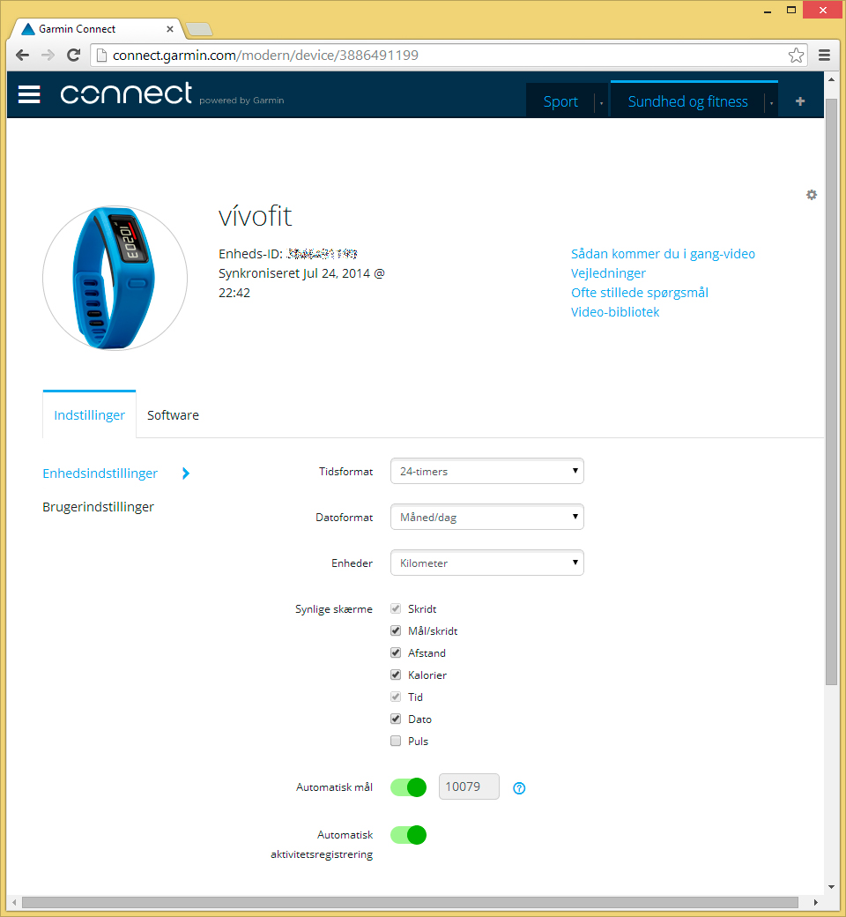Viewport: 846px width, 917px height.
Task: Switch to the Software tab
Action: point(173,415)
